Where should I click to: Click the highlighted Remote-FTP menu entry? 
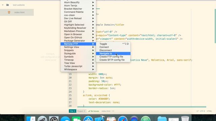pos(78,44)
